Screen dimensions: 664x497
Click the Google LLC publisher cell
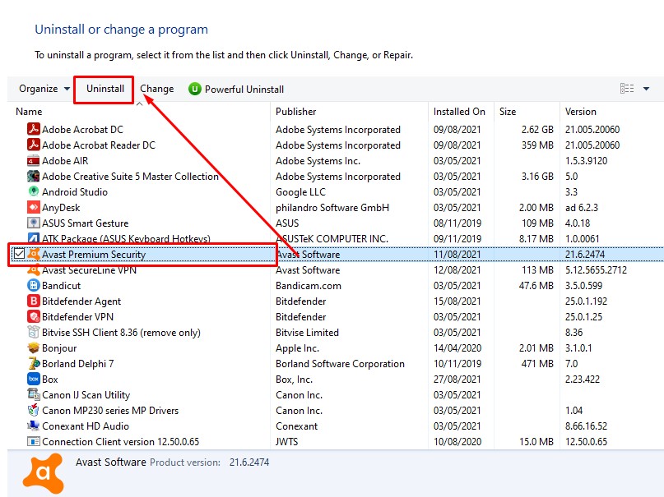tap(300, 192)
